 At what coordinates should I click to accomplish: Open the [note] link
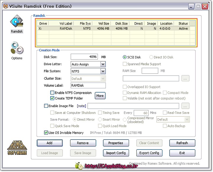81,106
